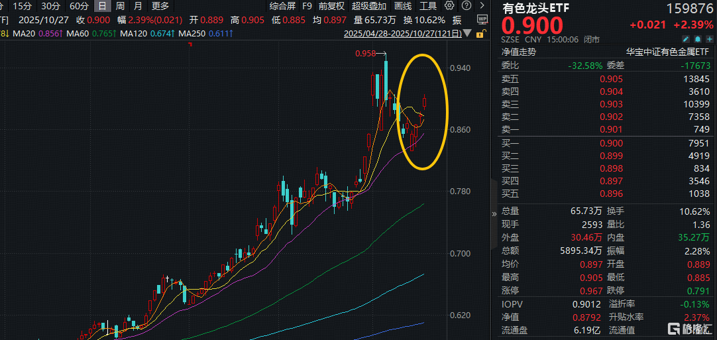Screen dimensions: 717x340
Task: Open the date range dropdown triangle
Action: 467,33
